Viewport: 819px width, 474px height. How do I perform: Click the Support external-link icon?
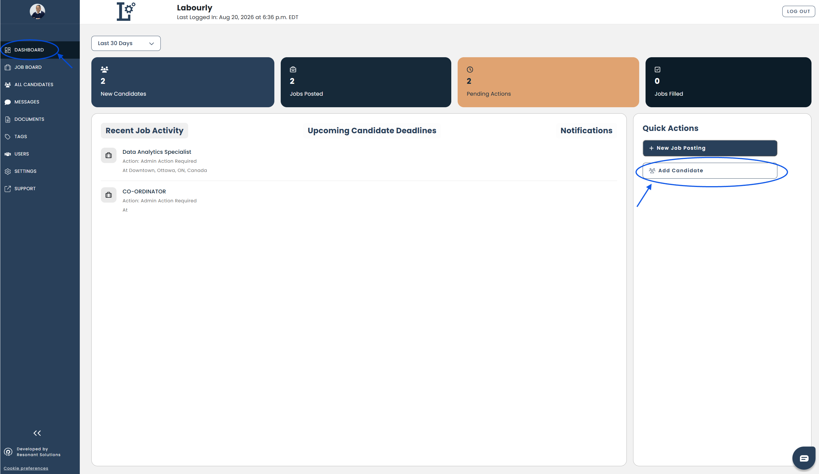click(8, 189)
